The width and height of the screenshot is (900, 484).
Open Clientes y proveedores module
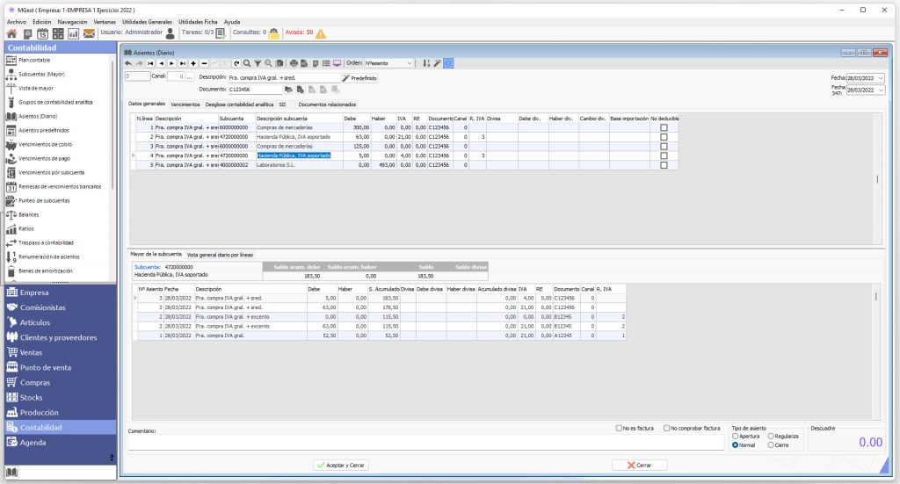click(59, 338)
